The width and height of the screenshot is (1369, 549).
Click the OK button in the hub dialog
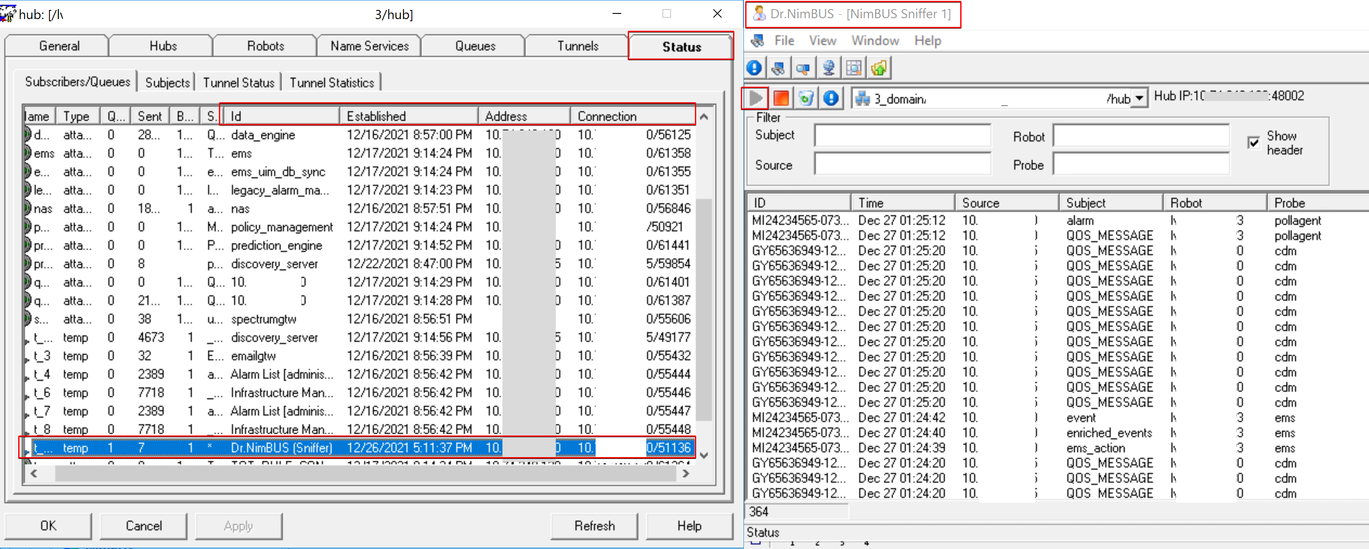point(48,525)
